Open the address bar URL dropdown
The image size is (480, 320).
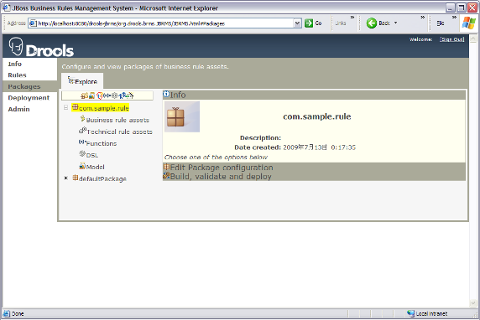(x=297, y=23)
